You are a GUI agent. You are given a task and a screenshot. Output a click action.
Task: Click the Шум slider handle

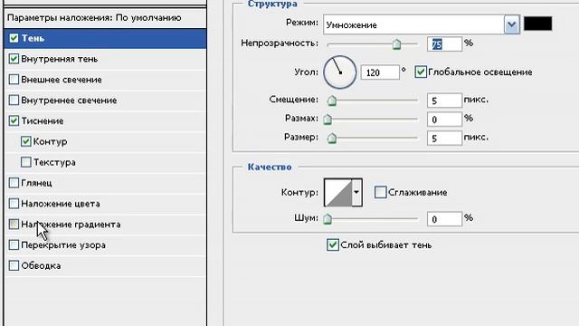[327, 219]
